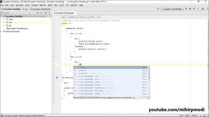Open the VCS menu
Screen dimensions: 209x117
(x=67, y=5)
